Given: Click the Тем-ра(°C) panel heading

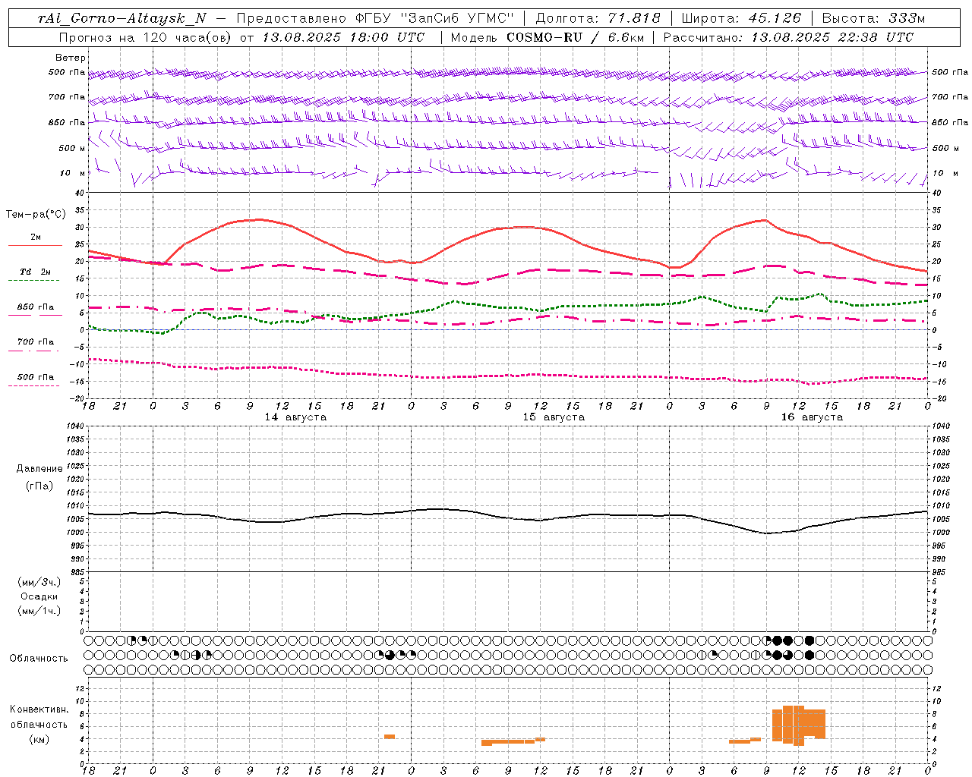Looking at the screenshot, I should [x=36, y=215].
